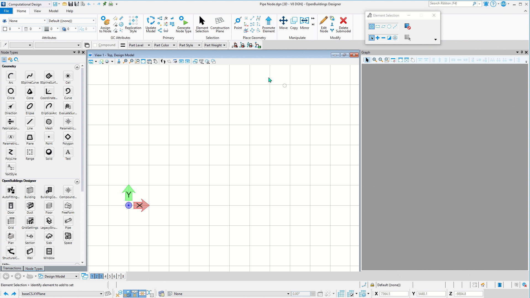This screenshot has width=530, height=298.
Task: Click the Place Point button
Action: point(238,23)
